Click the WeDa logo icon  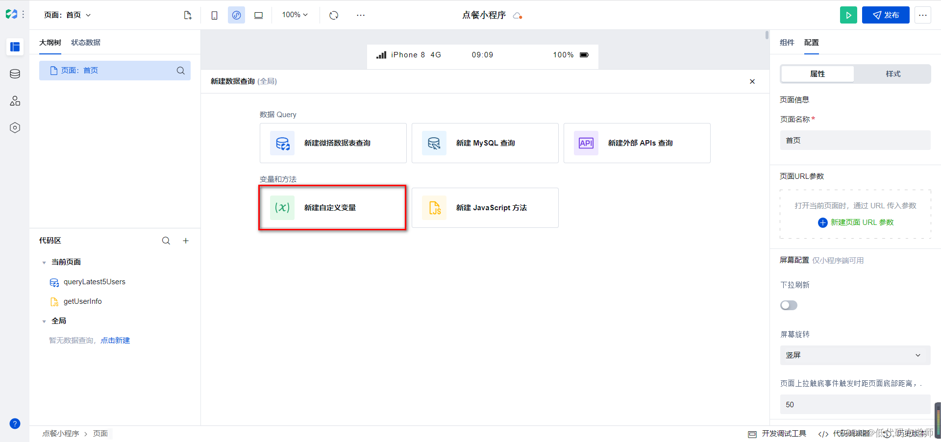(x=11, y=15)
